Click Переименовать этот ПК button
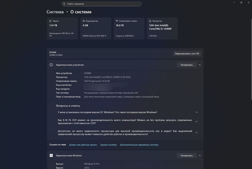Image resolution: width=252 pixels, height=169 pixels. [187, 54]
